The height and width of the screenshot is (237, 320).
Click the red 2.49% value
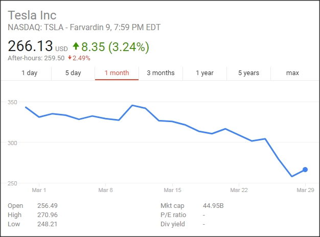(81, 58)
